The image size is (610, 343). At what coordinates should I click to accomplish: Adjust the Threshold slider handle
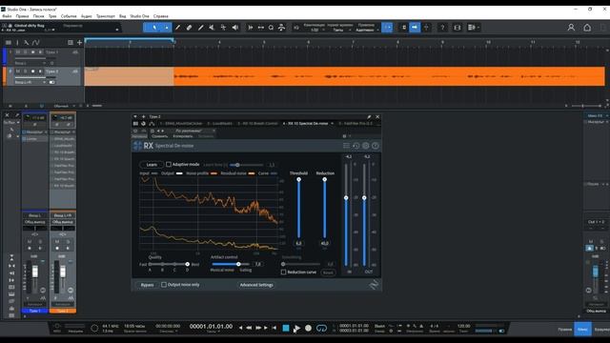point(298,179)
